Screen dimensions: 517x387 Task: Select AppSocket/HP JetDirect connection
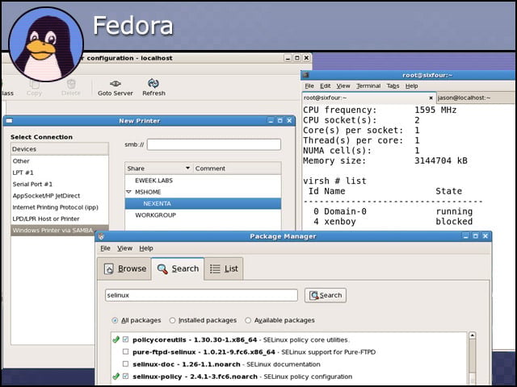(x=59, y=195)
